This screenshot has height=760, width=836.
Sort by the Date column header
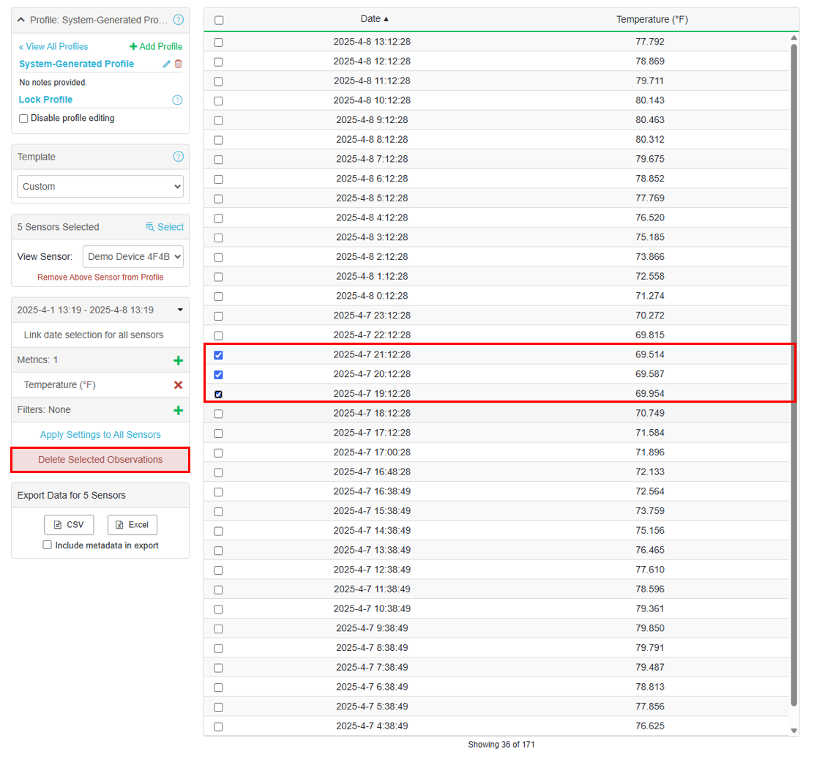(x=374, y=19)
